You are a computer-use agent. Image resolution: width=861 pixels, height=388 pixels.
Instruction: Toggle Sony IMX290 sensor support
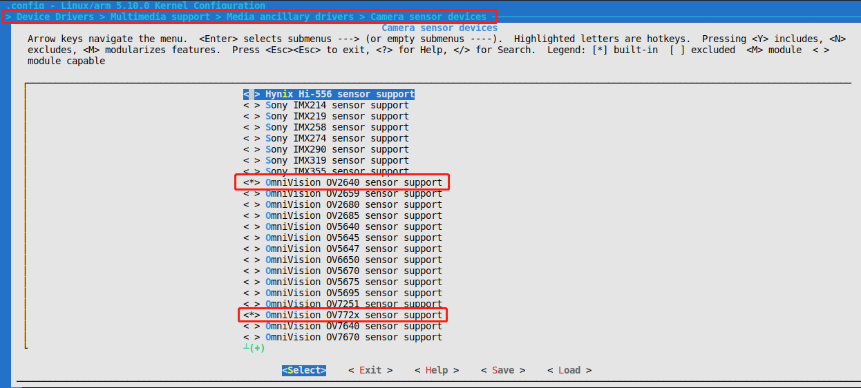[x=326, y=149]
